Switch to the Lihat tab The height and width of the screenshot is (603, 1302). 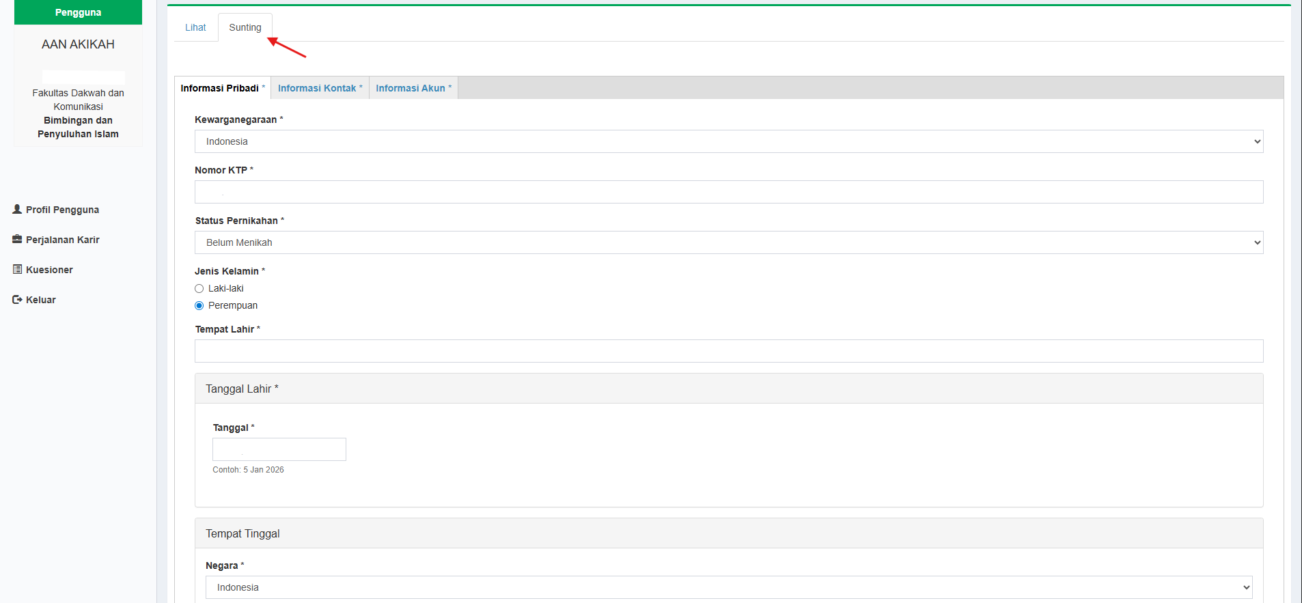point(195,27)
